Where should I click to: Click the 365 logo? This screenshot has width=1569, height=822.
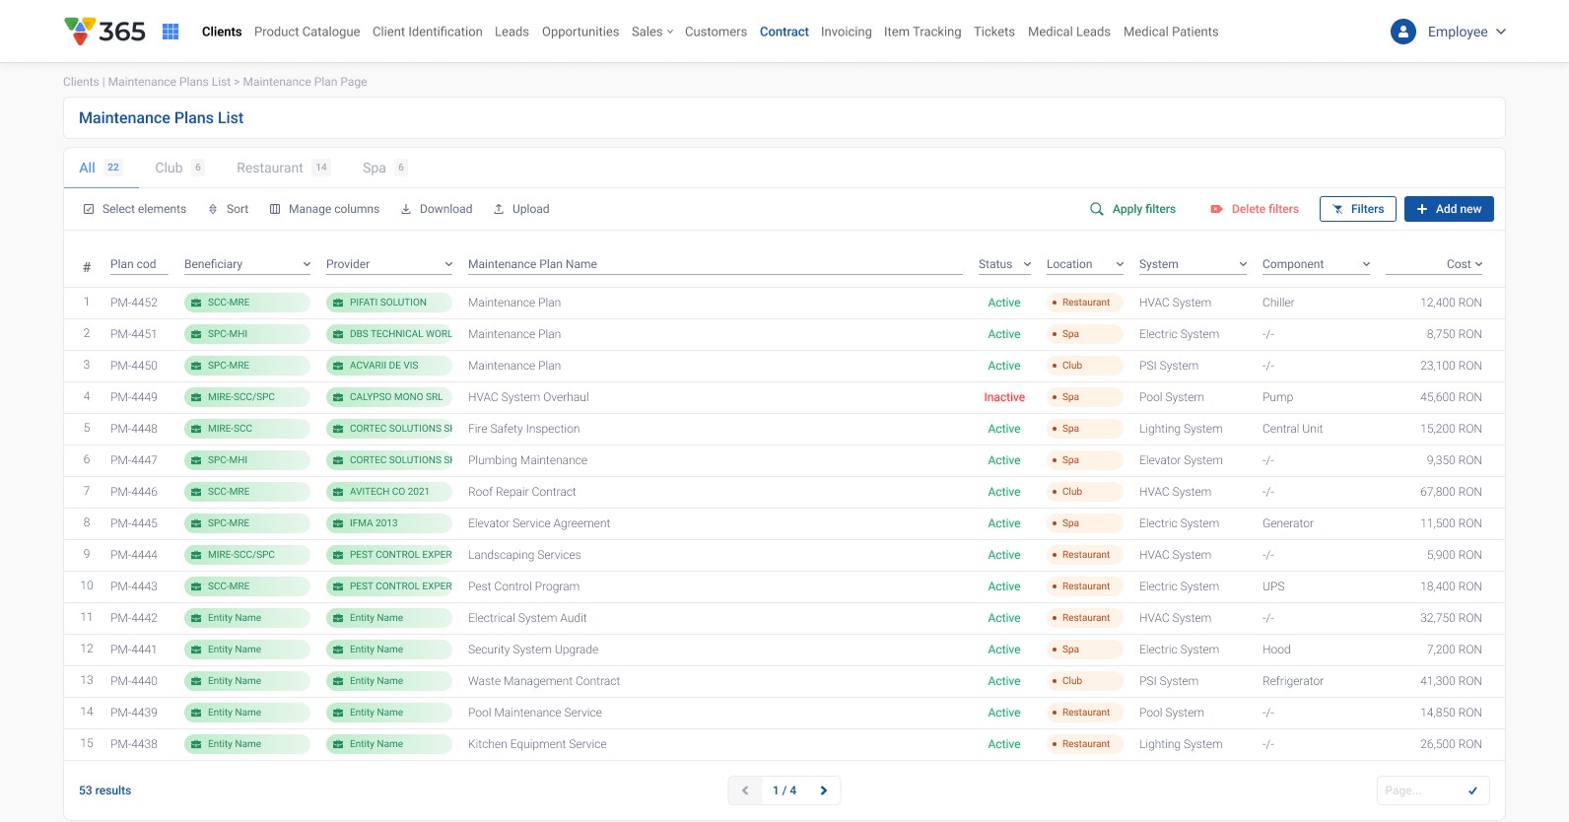click(x=104, y=32)
